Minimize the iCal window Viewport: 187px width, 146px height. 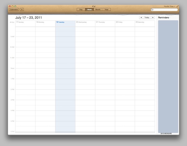point(12,6)
